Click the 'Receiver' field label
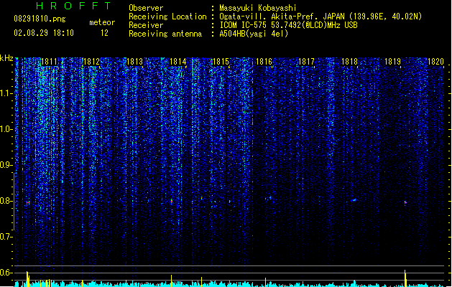This screenshot has height=287, width=452. tap(146, 25)
